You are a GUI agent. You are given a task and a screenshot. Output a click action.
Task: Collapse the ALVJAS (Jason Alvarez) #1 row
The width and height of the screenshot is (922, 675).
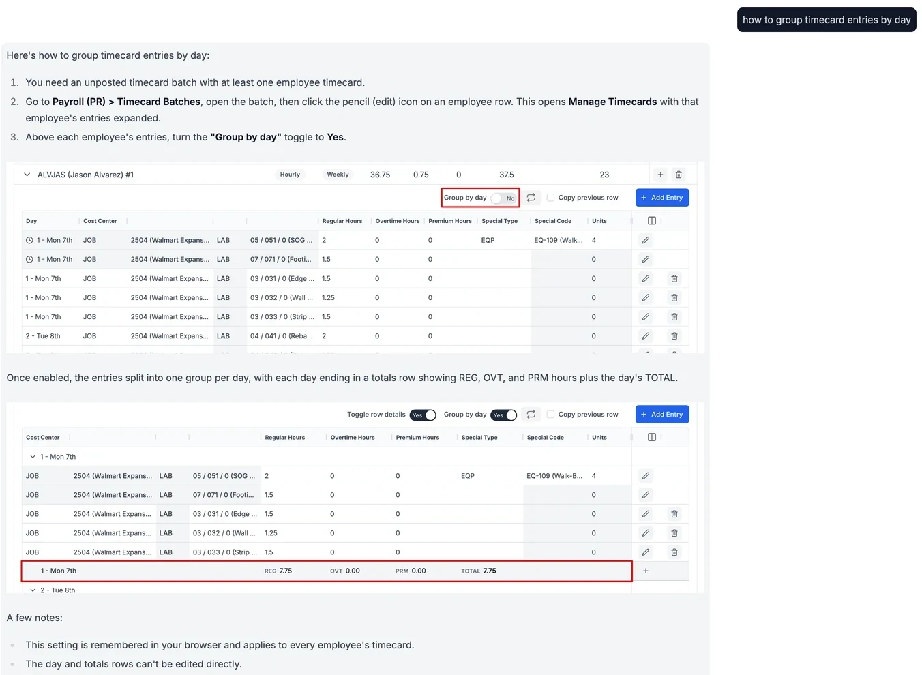tap(27, 175)
